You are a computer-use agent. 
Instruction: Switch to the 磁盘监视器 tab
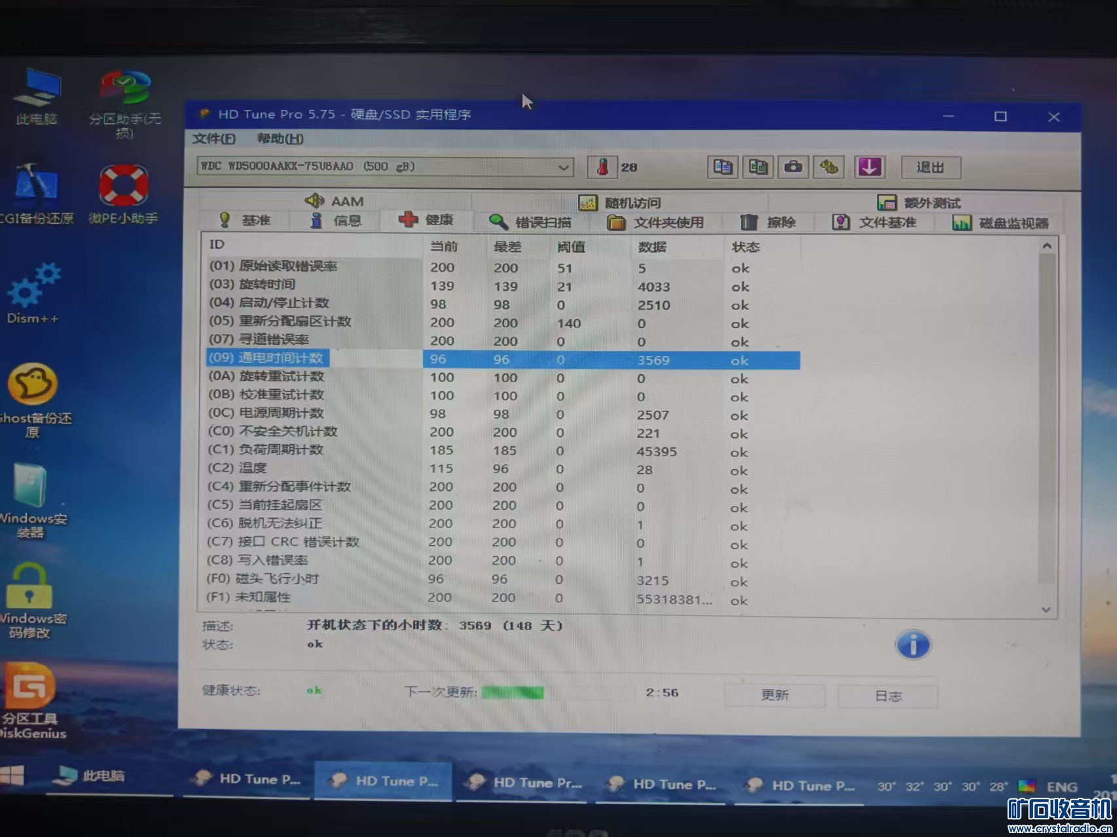tap(1000, 223)
